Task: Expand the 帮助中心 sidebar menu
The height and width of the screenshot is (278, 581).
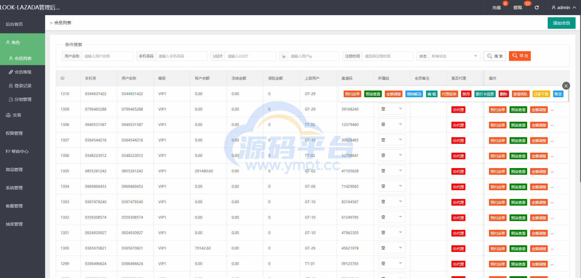Action: pos(22,151)
